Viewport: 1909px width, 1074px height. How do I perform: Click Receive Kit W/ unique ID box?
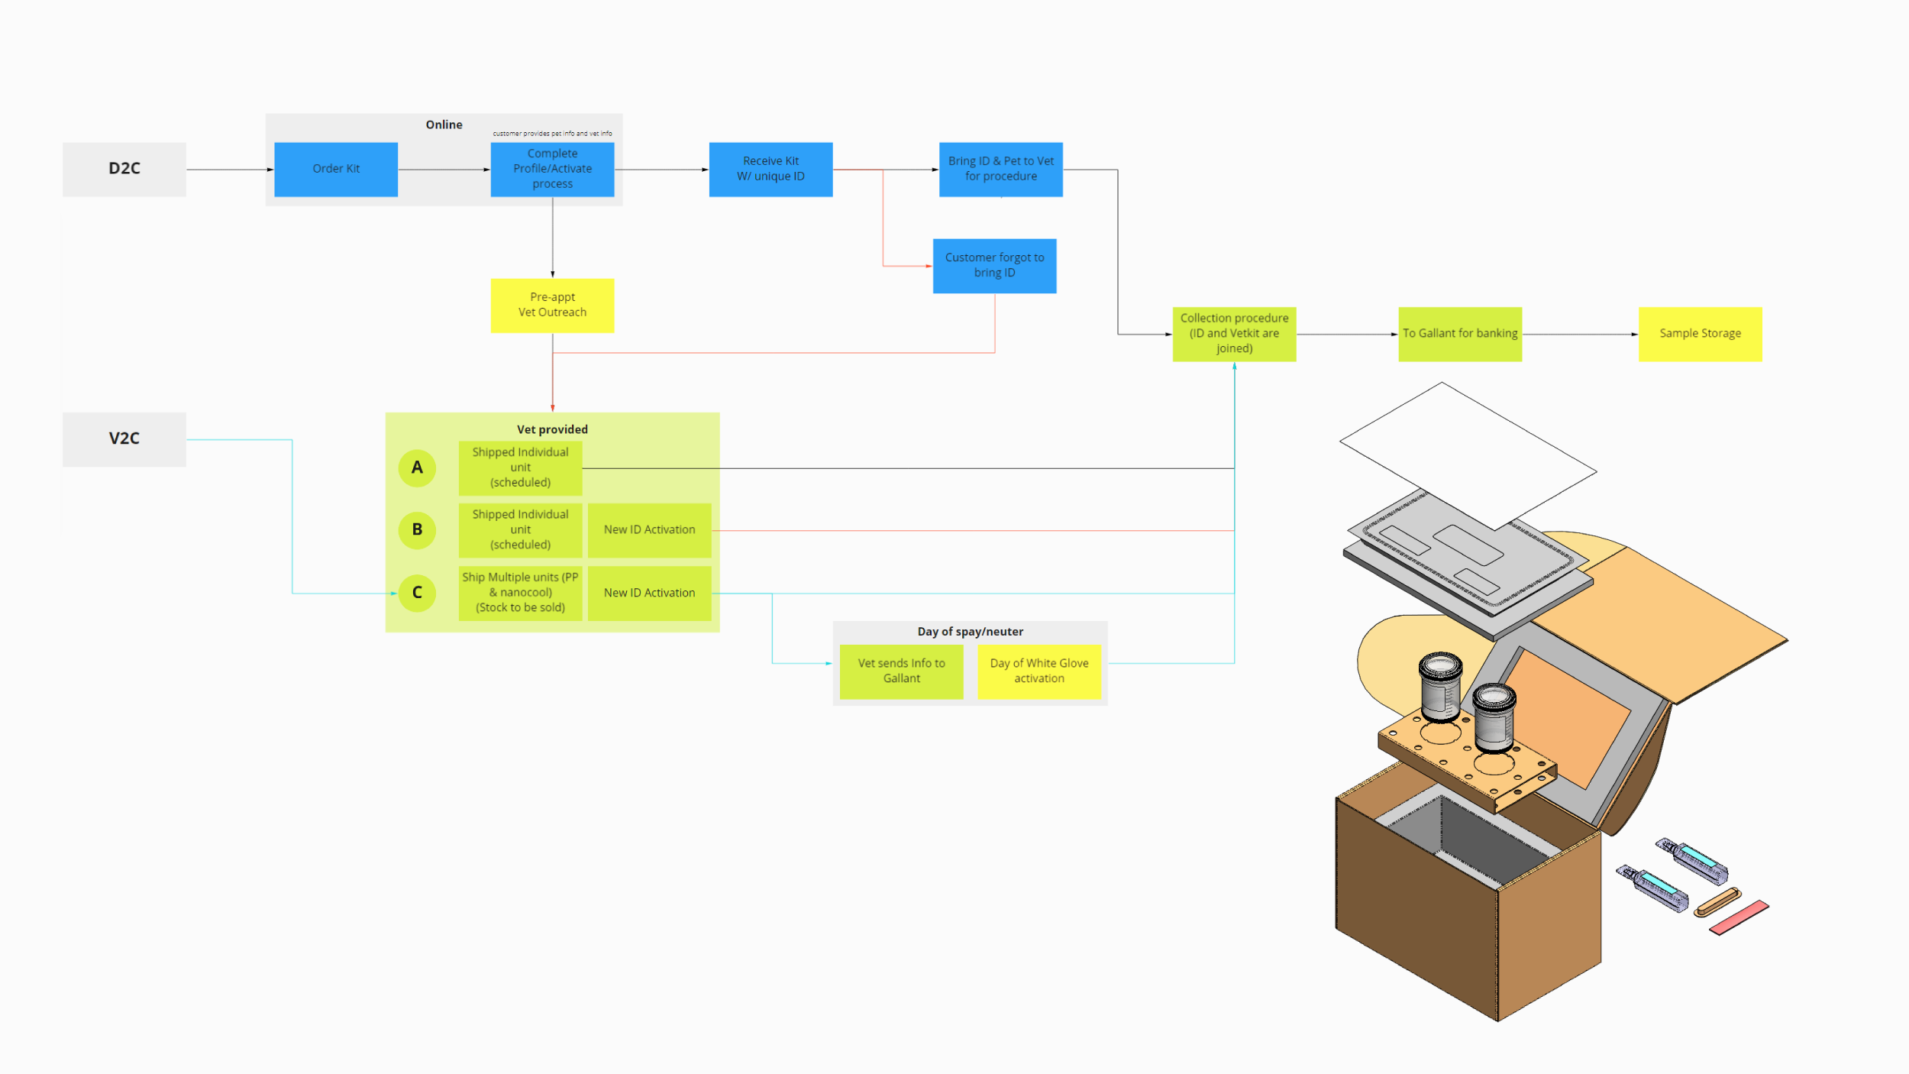click(x=770, y=169)
